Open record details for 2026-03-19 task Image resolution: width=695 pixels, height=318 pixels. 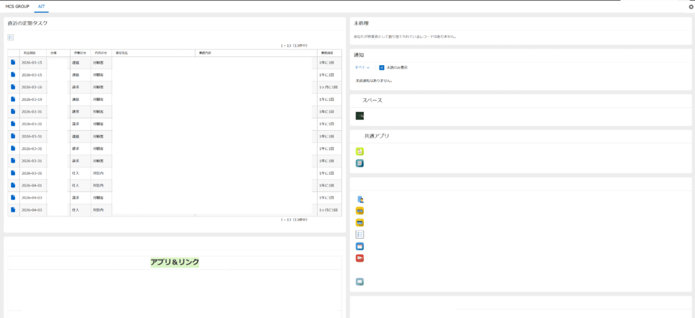pos(13,100)
